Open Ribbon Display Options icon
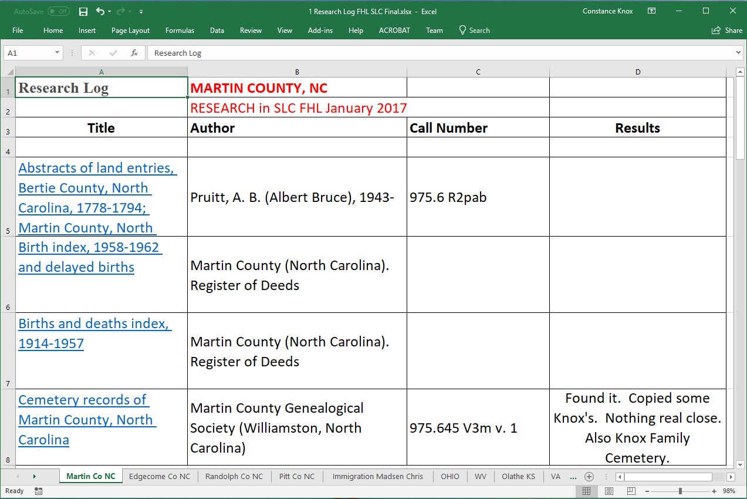This screenshot has height=499, width=747. click(651, 11)
